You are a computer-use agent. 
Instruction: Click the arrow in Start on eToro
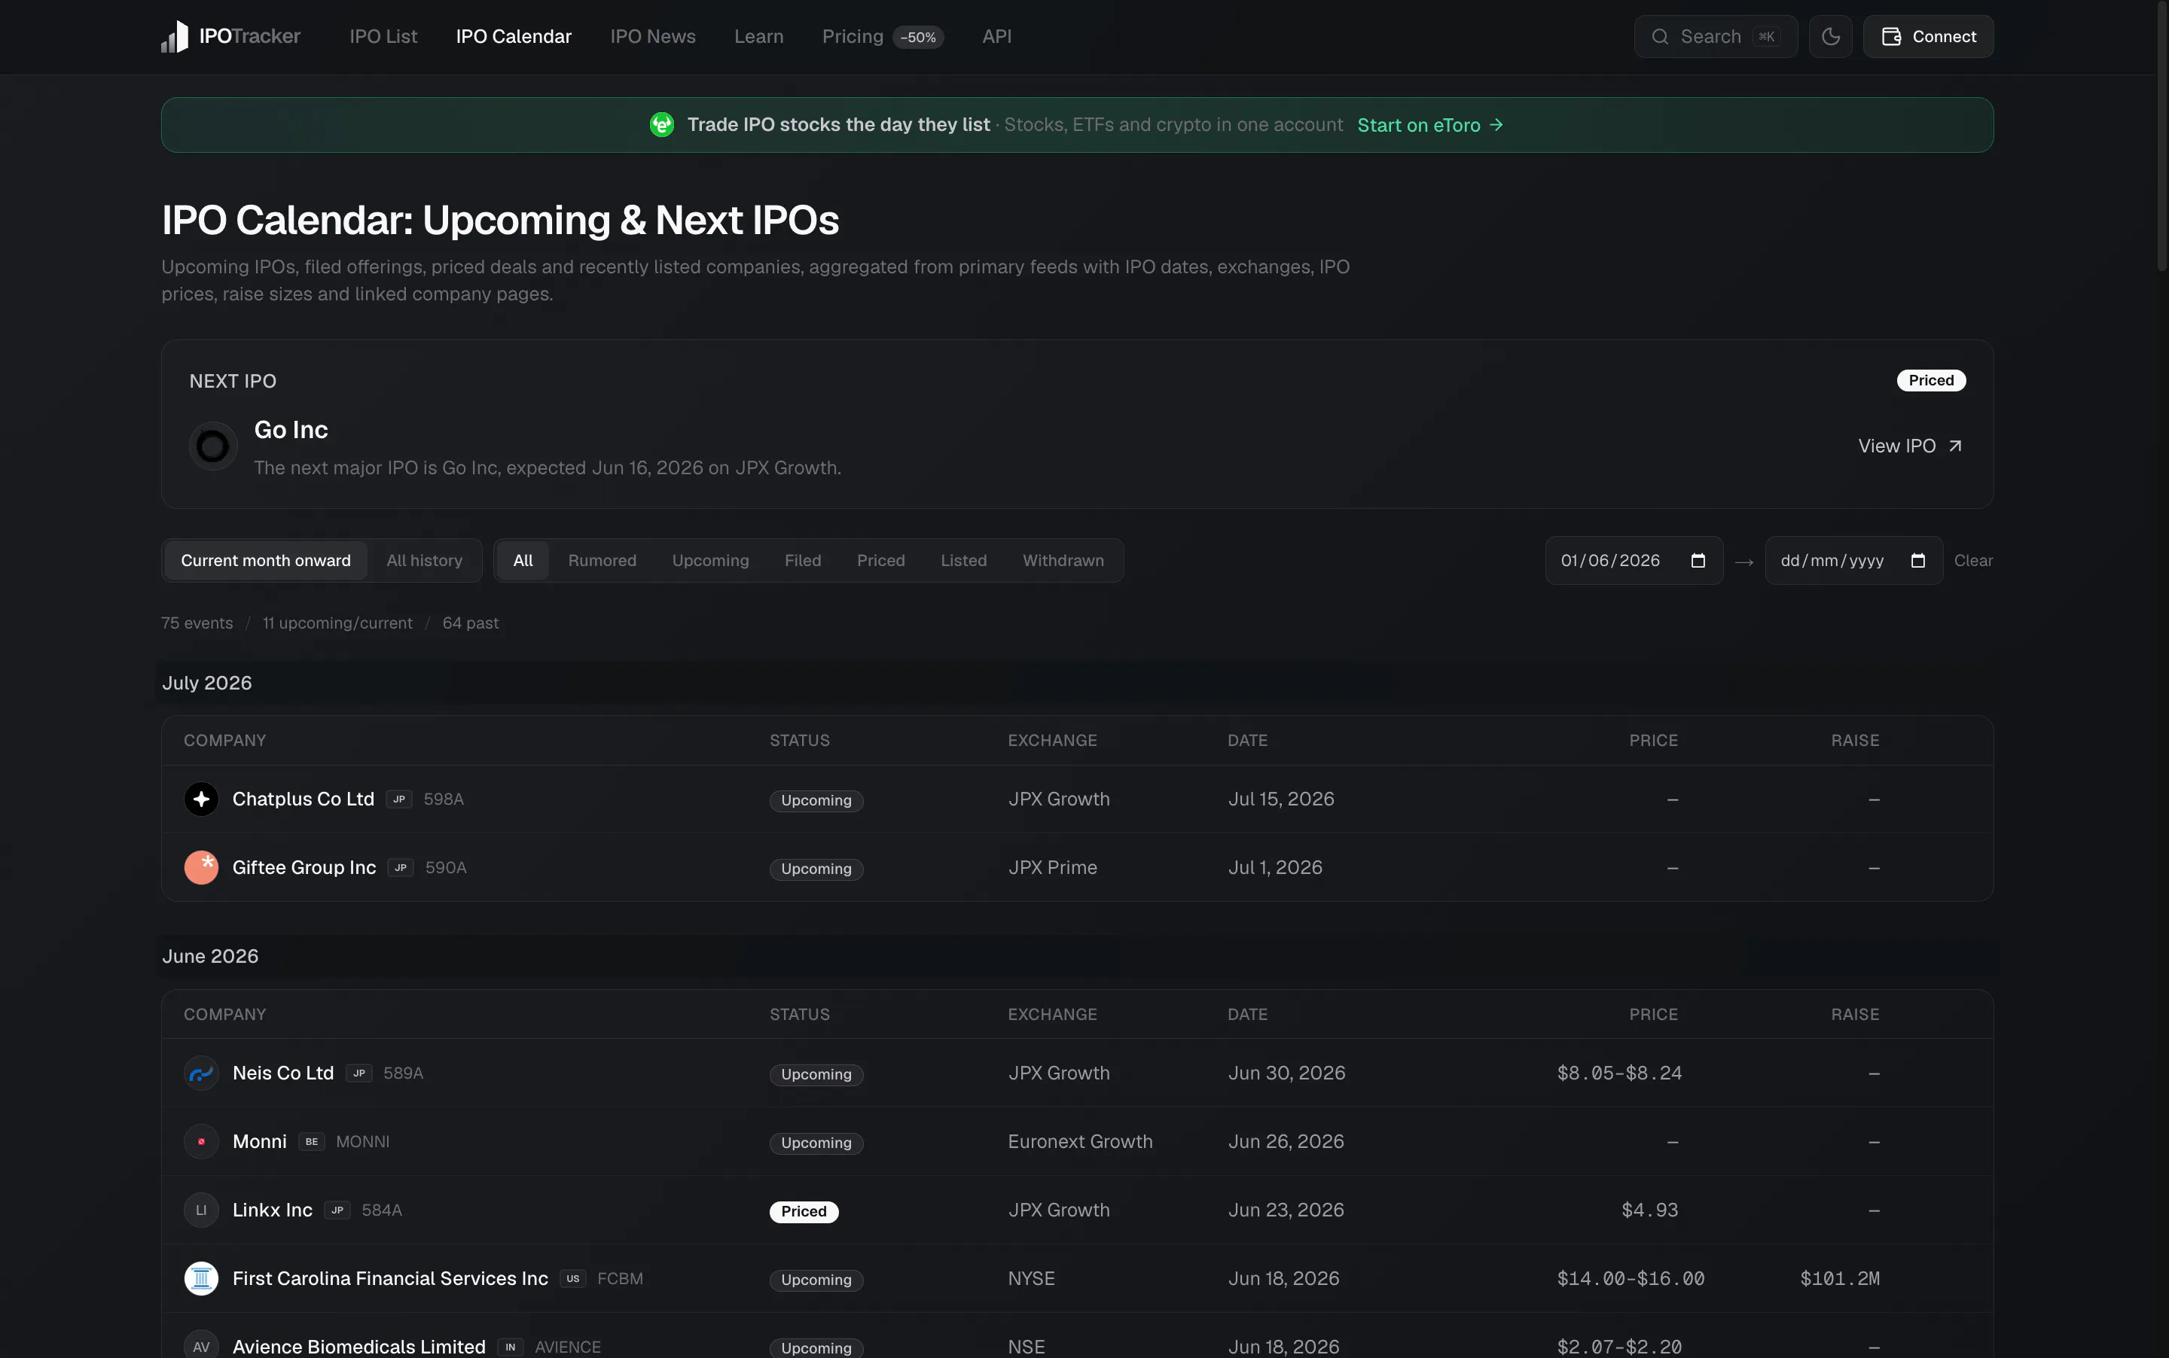click(x=1496, y=125)
